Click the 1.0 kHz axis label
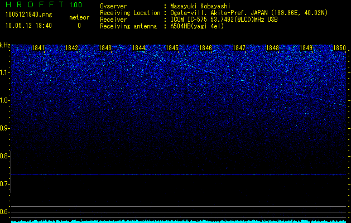The image size is (351, 223). tap(4, 100)
